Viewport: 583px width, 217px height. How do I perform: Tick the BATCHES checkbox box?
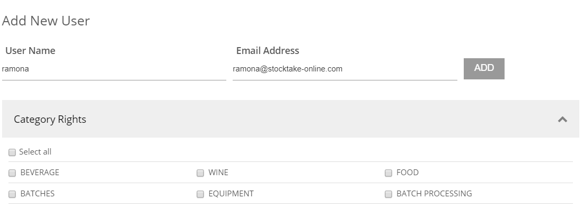point(12,194)
